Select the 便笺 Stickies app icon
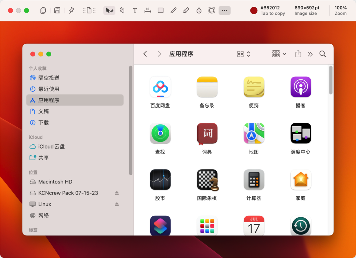The width and height of the screenshot is (356, 258). (x=254, y=87)
